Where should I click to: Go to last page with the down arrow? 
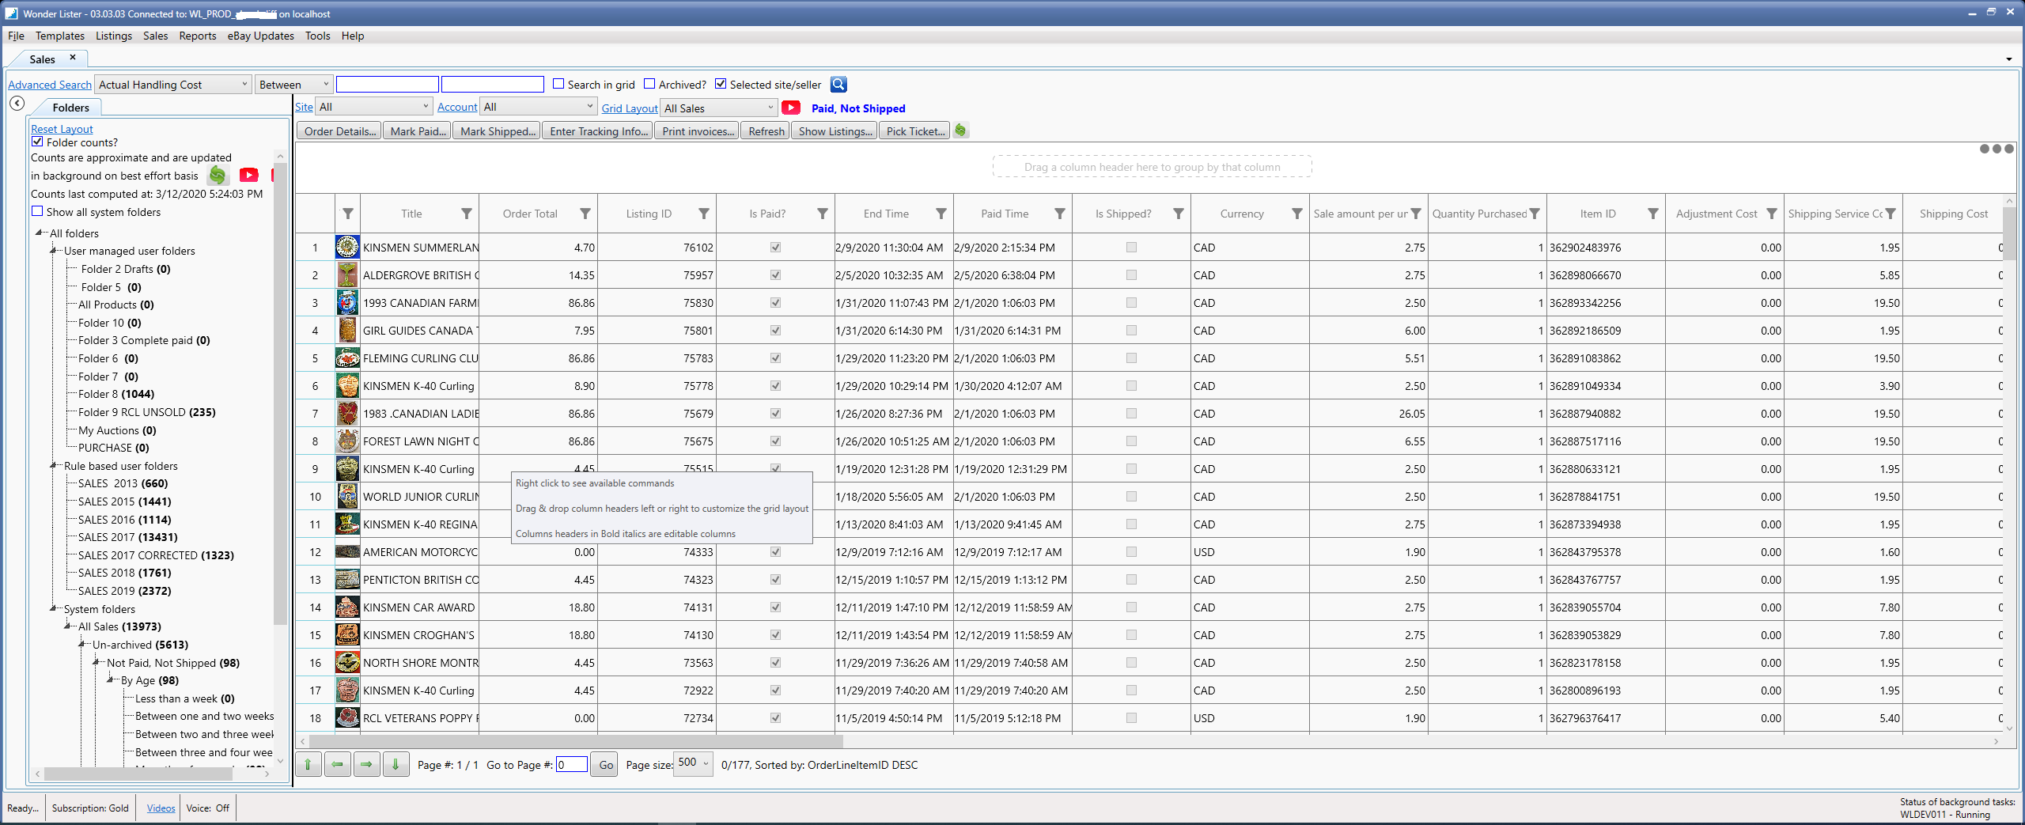396,764
